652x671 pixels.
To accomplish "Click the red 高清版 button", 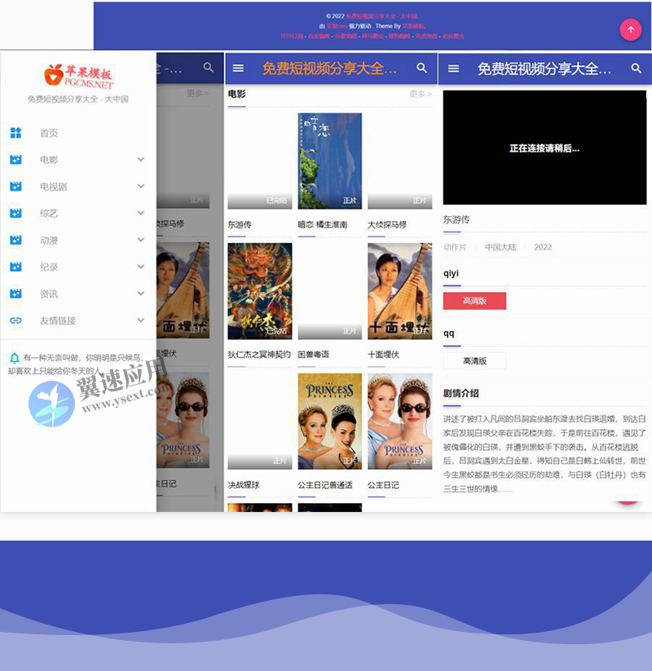I will (x=474, y=301).
